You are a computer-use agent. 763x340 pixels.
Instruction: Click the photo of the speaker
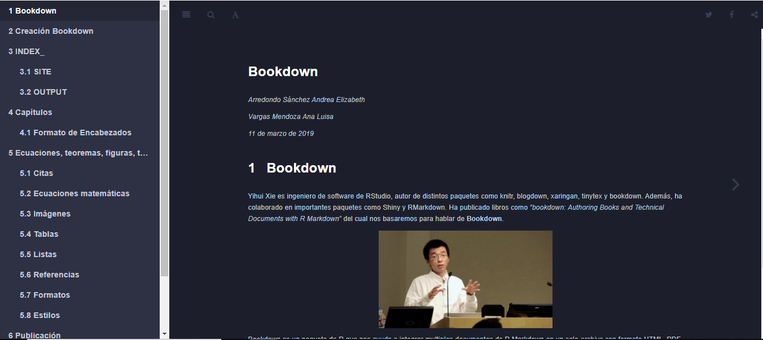pos(465,279)
